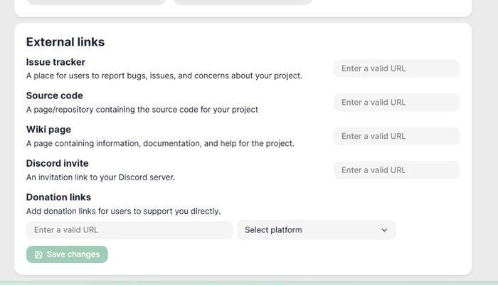Click the External links heading
The height and width of the screenshot is (285, 498).
[65, 42]
